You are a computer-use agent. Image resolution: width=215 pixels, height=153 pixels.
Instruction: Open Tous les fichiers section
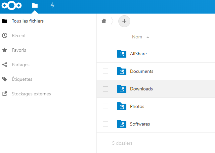tap(28, 21)
